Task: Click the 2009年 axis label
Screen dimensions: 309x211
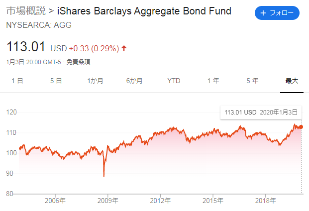Action: [x=108, y=201]
